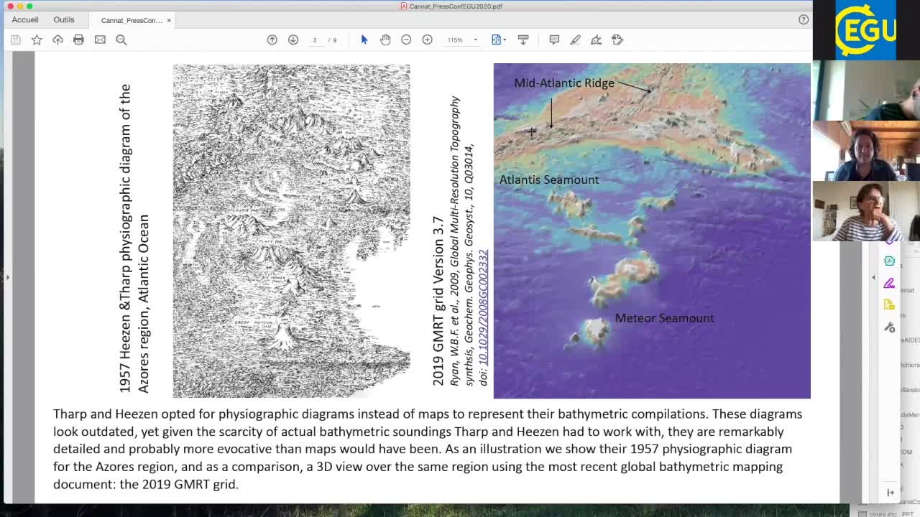Bookmark the document with star icon
The image size is (920, 517).
[x=37, y=39]
